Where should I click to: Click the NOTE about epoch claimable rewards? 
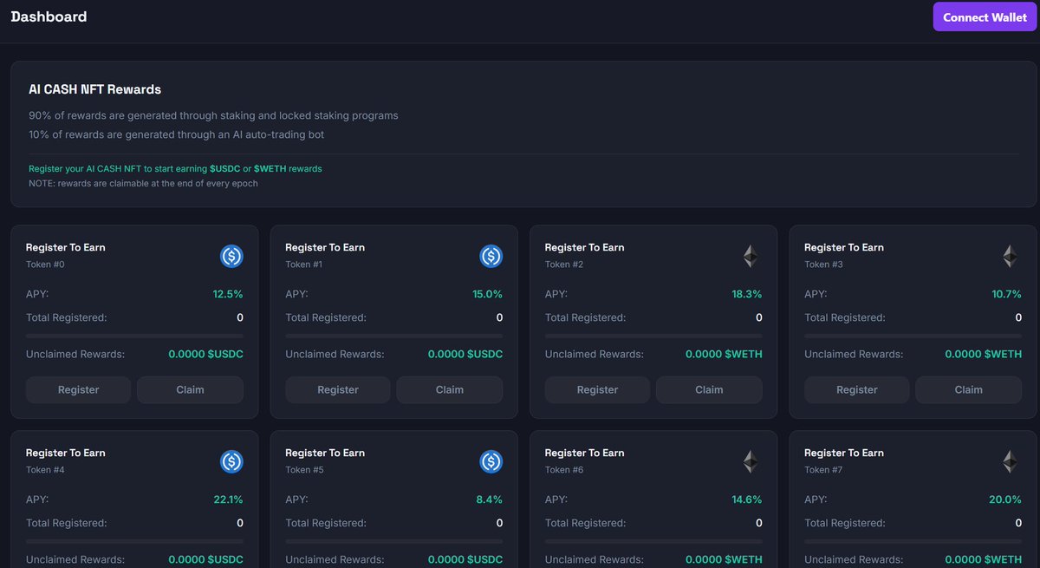143,183
